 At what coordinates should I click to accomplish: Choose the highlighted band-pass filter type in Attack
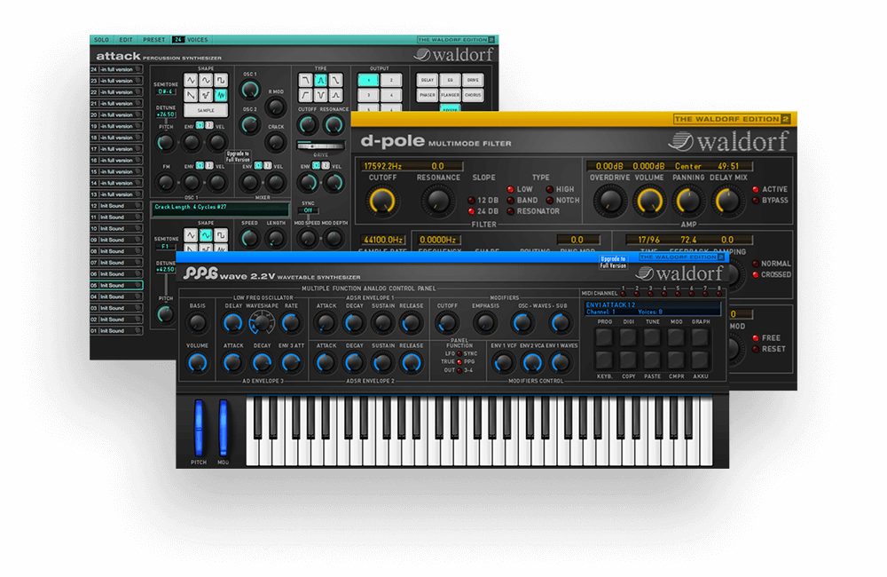[x=321, y=80]
